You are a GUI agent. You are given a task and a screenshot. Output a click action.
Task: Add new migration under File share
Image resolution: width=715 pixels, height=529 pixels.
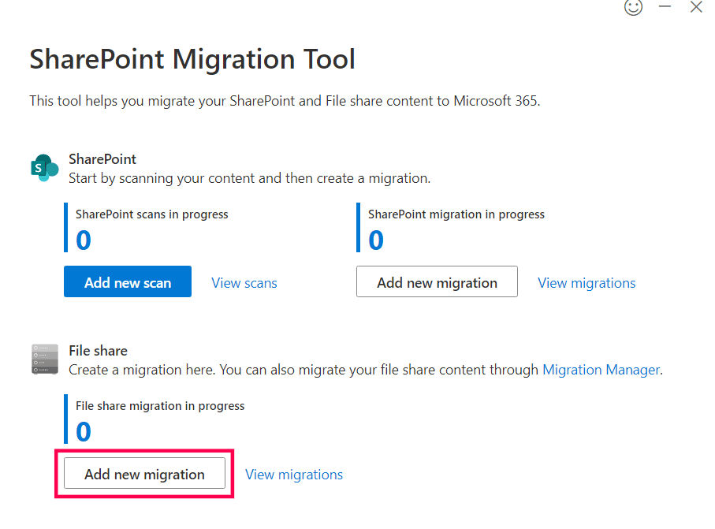pyautogui.click(x=144, y=474)
